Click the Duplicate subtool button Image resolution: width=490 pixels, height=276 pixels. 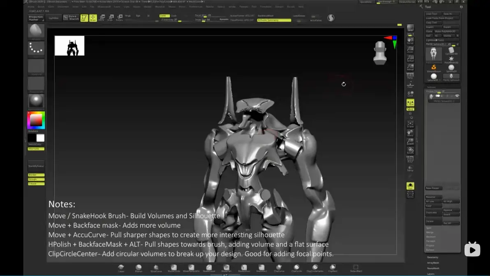[x=433, y=213]
